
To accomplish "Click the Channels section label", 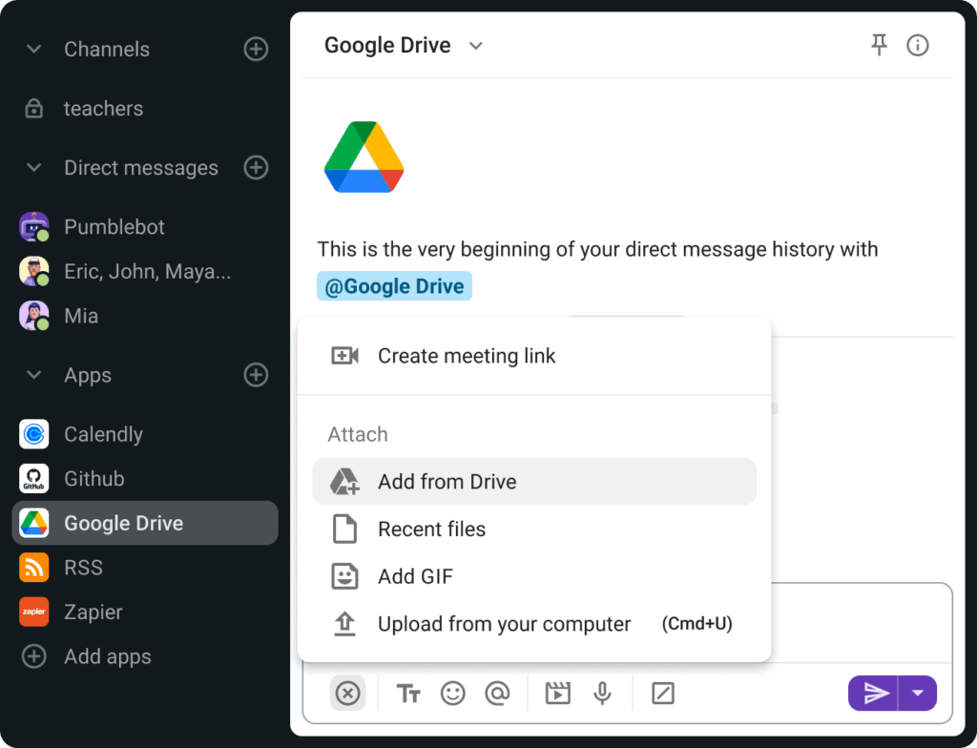I will [x=107, y=50].
